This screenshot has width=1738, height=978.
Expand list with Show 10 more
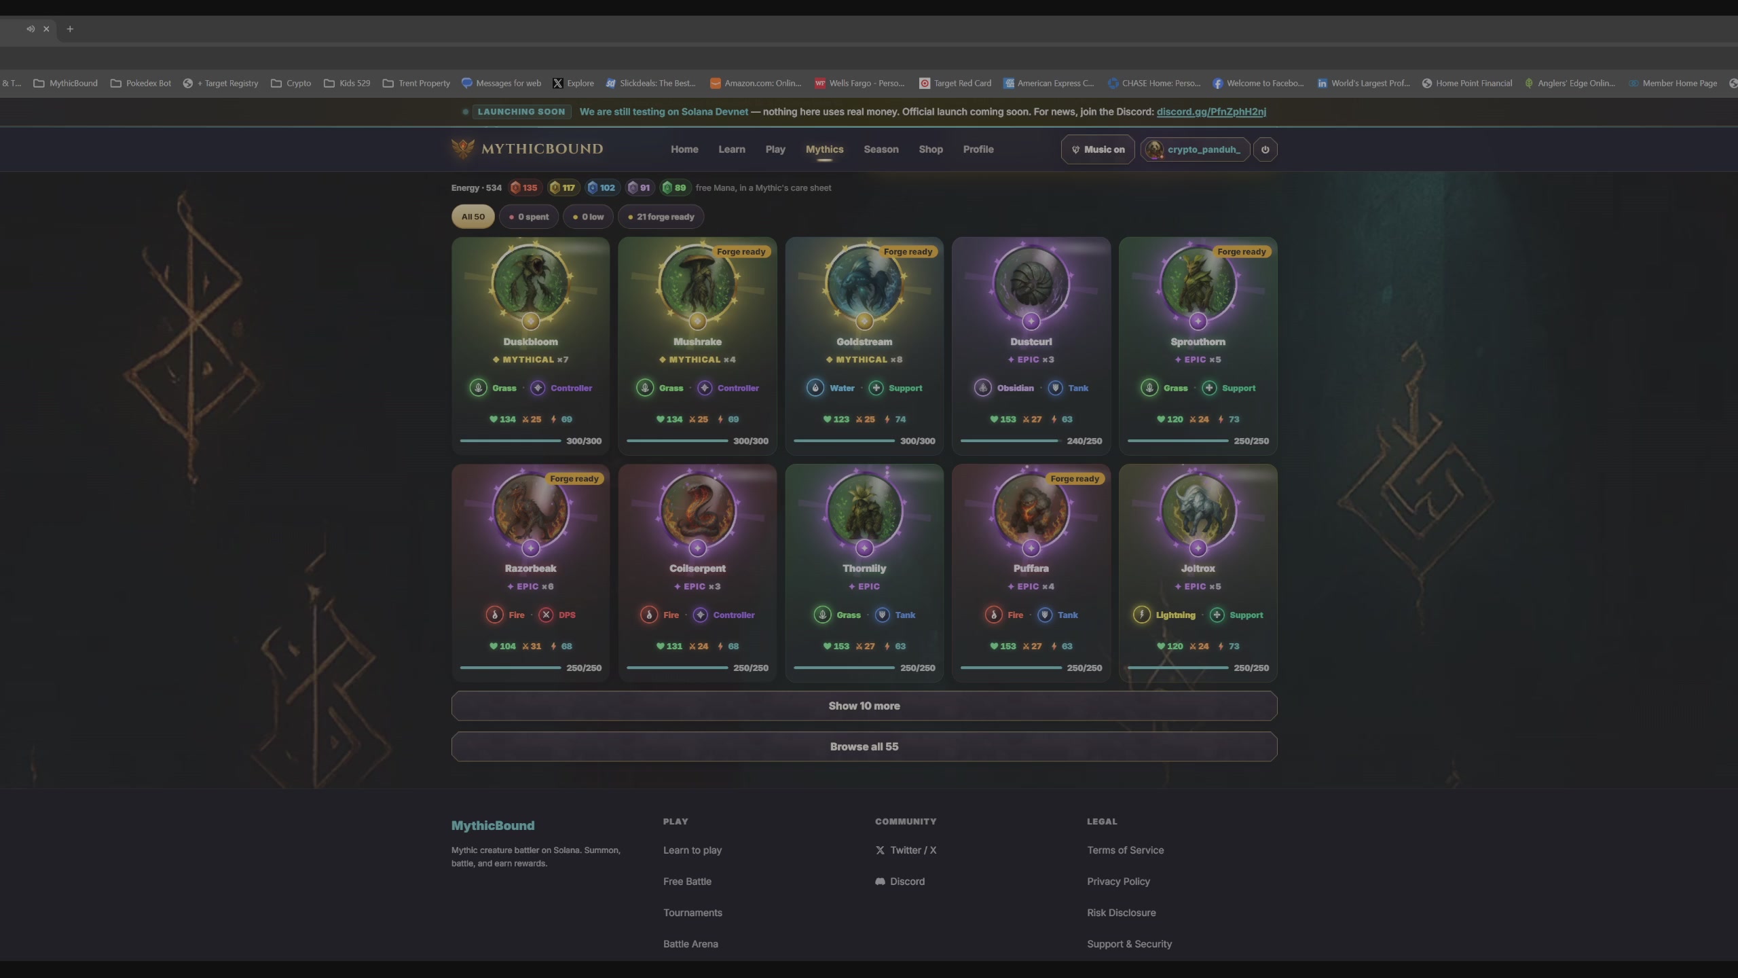(864, 706)
